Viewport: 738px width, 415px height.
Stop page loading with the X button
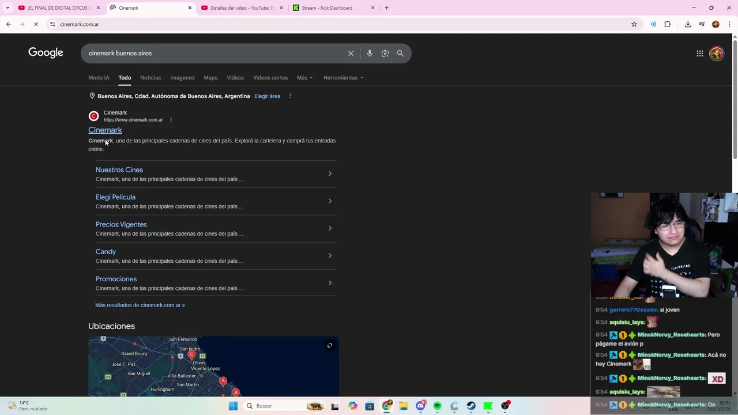pos(36,24)
